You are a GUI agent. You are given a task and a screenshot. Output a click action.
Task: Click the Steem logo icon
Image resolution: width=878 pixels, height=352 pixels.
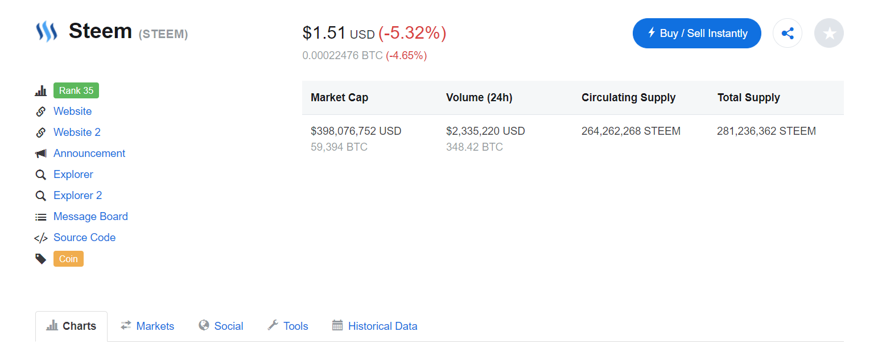tap(46, 32)
